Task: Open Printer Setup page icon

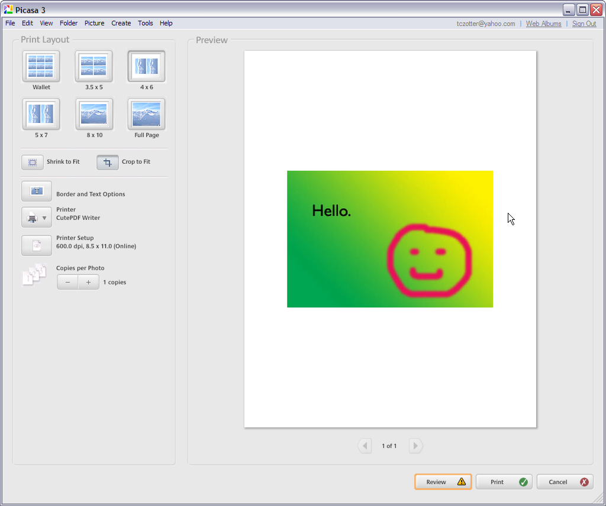Action: [37, 245]
